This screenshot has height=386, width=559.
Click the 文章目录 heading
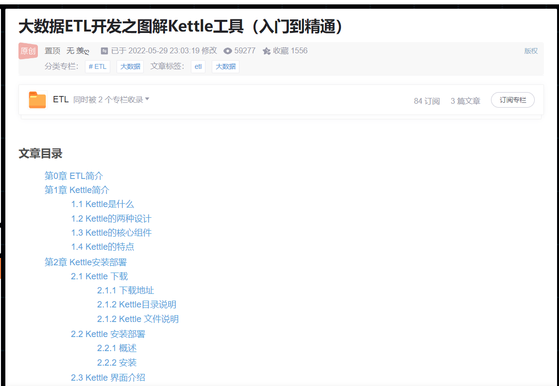(x=40, y=154)
